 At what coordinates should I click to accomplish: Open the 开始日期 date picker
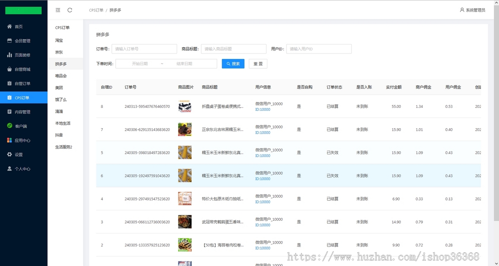coord(140,64)
